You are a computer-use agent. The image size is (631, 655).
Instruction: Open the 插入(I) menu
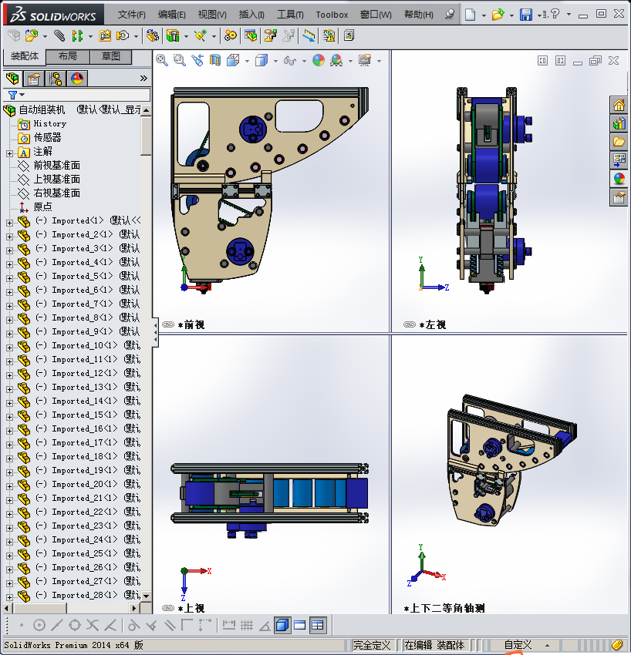251,15
